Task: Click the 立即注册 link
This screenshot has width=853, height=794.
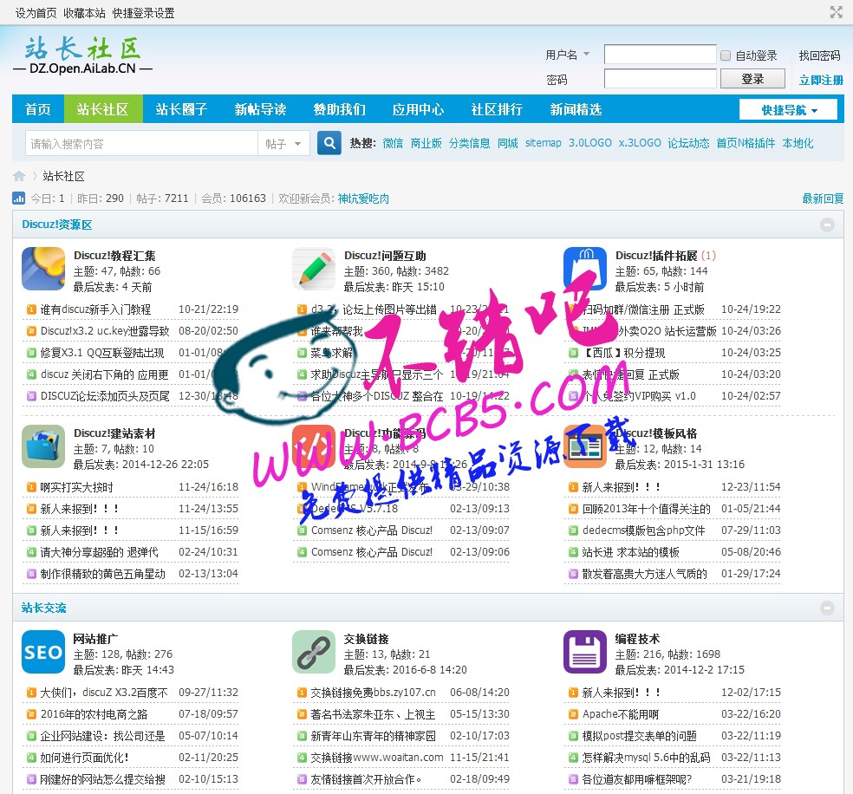Action: point(821,80)
